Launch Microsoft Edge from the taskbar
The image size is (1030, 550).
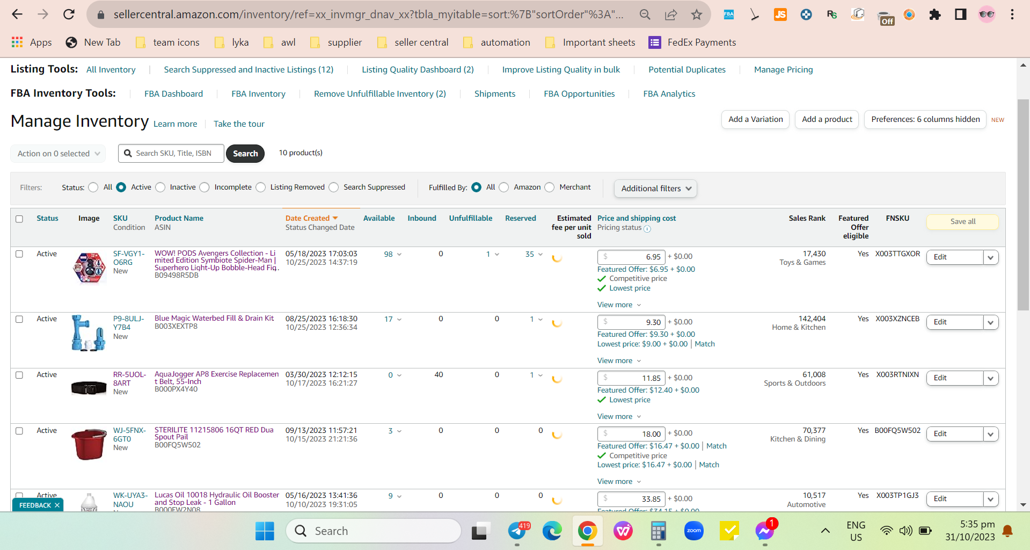(552, 531)
